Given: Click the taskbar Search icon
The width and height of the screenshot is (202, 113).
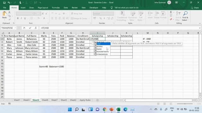Looking at the screenshot, I should pyautogui.click(x=77, y=110).
